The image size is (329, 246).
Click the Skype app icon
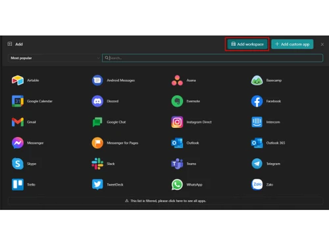click(18, 163)
